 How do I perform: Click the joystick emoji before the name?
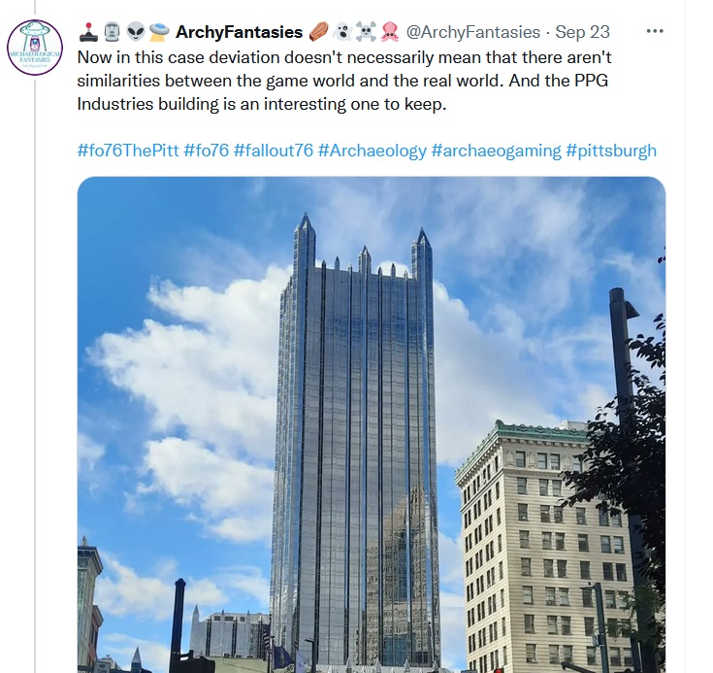88,31
